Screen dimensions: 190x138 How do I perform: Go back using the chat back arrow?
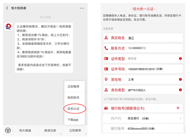click(x=7, y=8)
